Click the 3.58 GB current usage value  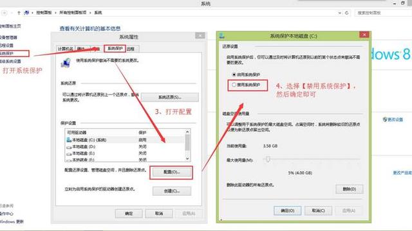pos(270,146)
